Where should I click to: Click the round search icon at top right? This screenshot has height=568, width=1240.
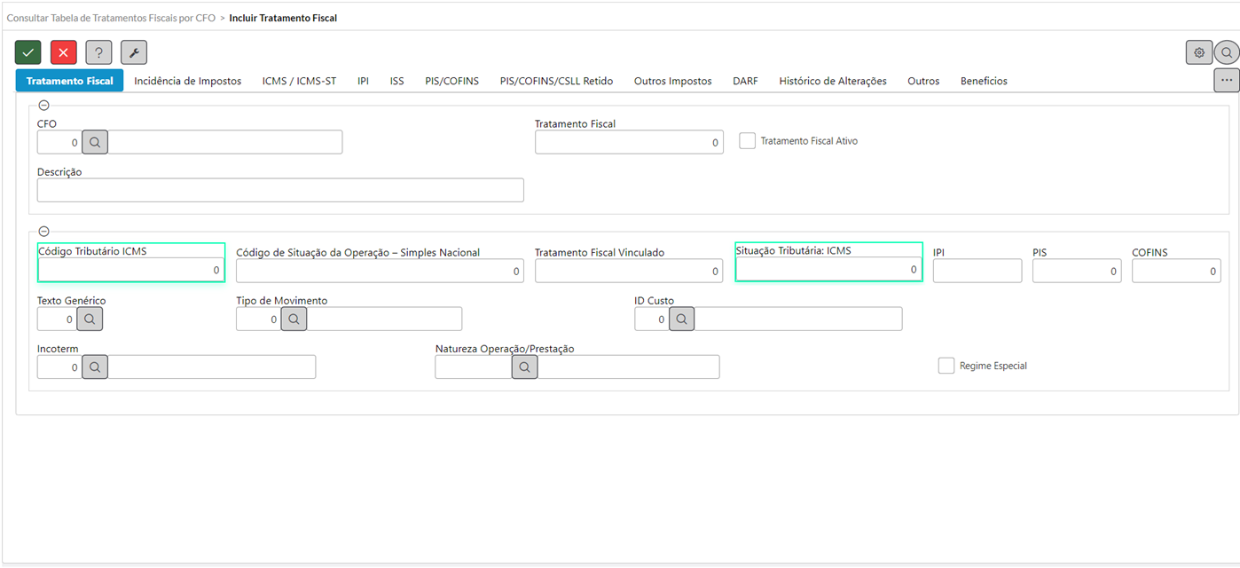coord(1227,52)
